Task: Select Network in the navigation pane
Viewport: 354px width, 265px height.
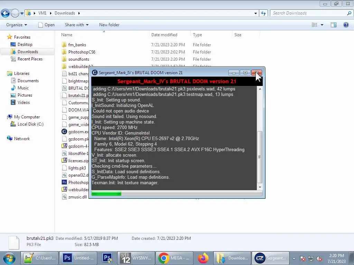Action: point(22,139)
